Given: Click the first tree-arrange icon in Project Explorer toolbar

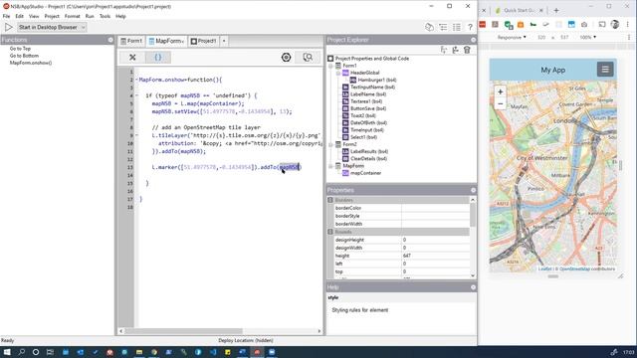Looking at the screenshot, I should 444,50.
